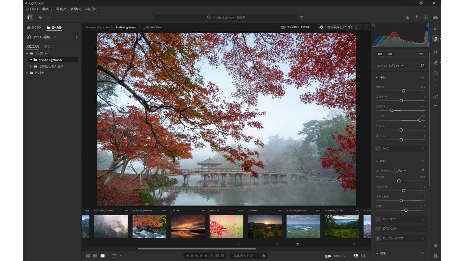Open the Masking tool in right toolbar
Image resolution: width=464 pixels, height=261 pixels.
pos(435,73)
